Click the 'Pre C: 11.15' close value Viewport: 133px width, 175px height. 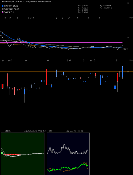click(83, 12)
